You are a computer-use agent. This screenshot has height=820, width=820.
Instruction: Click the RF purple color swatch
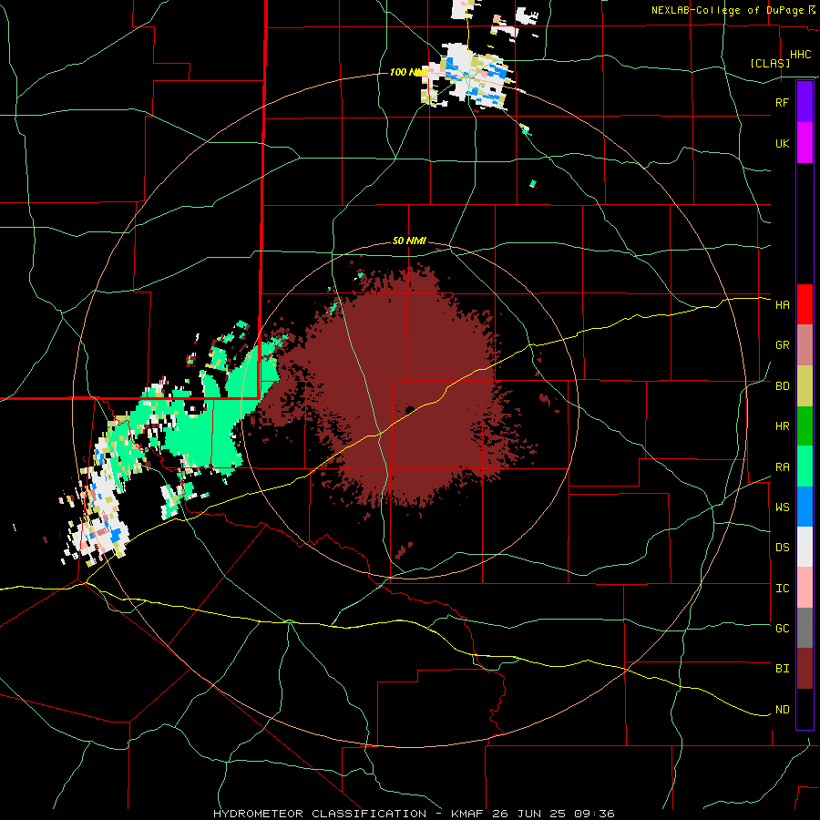point(805,102)
